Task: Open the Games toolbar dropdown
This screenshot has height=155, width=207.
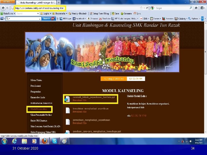Action: pos(156,19)
